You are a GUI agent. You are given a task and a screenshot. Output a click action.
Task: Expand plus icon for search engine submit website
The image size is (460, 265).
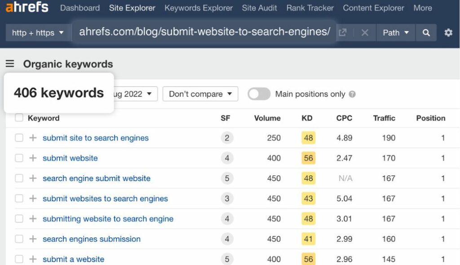33,178
